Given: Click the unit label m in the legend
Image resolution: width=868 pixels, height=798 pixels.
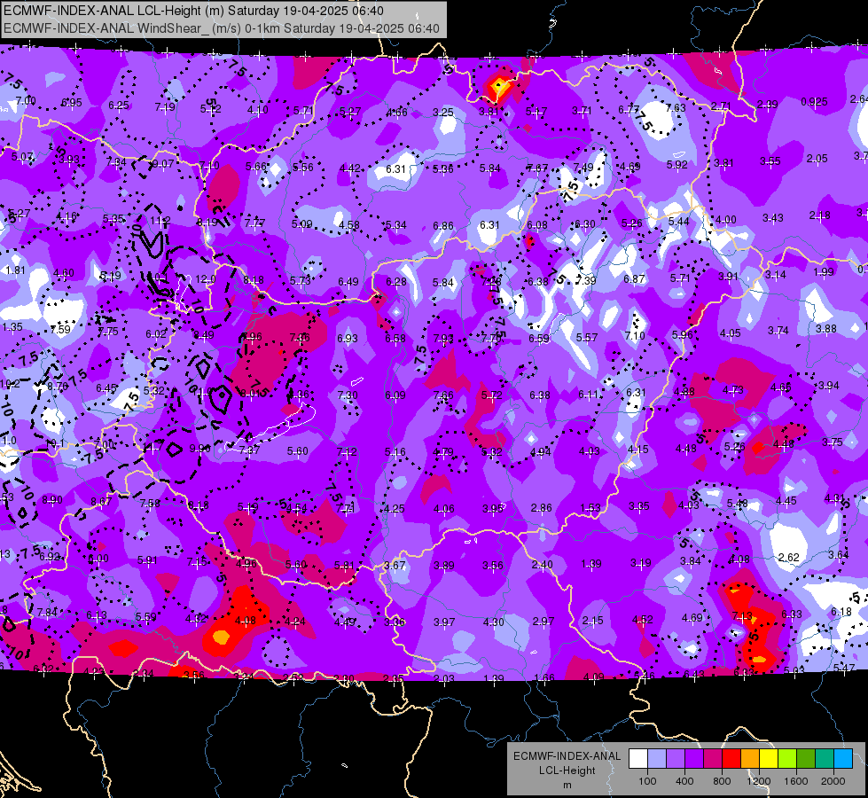Looking at the screenshot, I should pos(567,785).
